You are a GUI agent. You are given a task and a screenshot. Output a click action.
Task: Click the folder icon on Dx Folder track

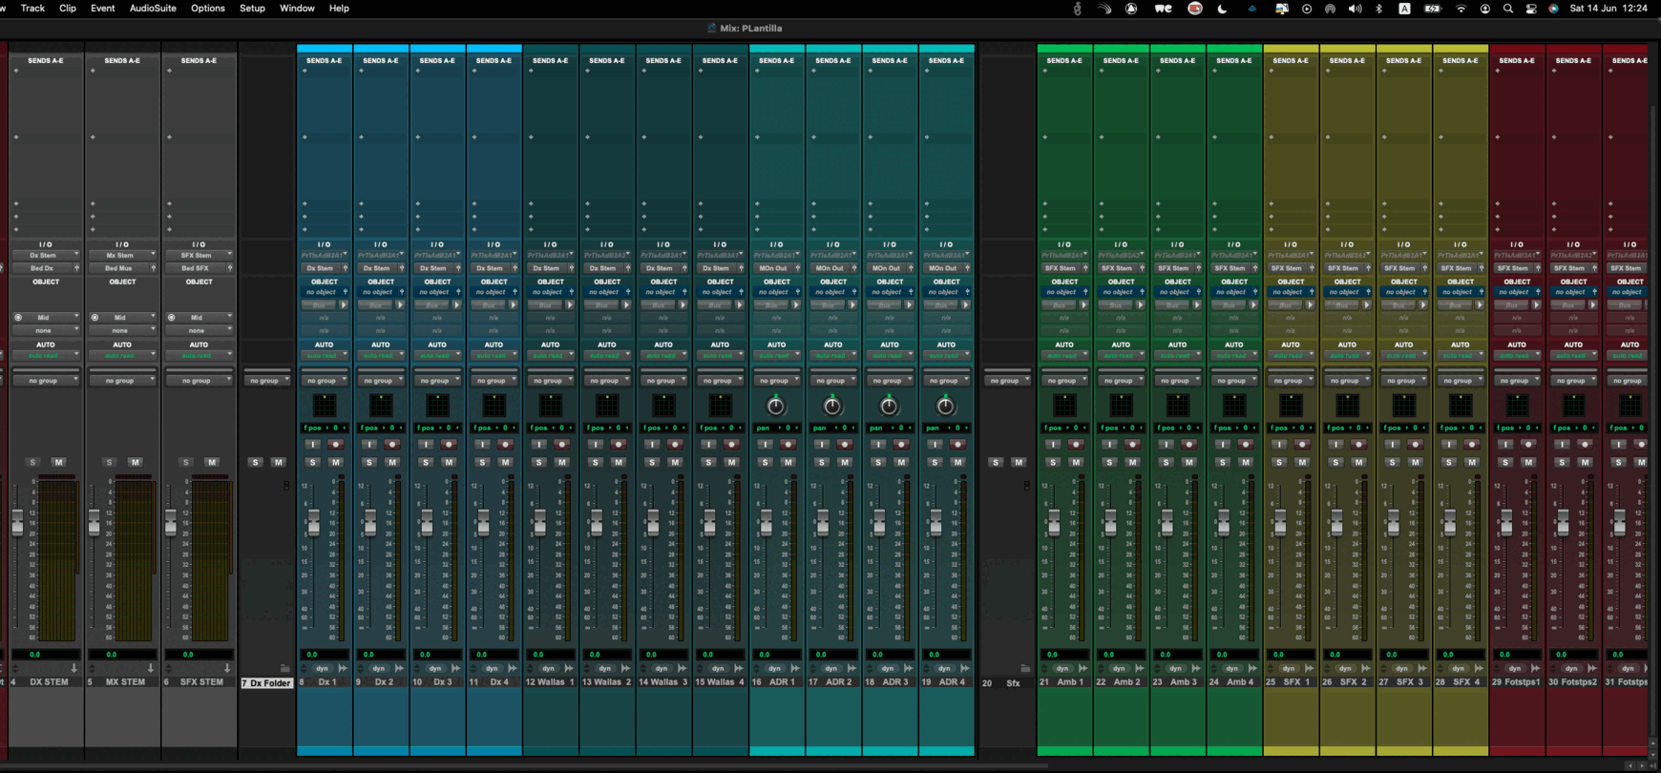pos(284,668)
